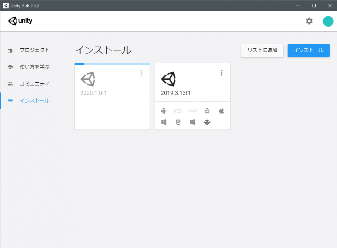
Task: Select the Apple macOS build support icon
Action: [221, 110]
